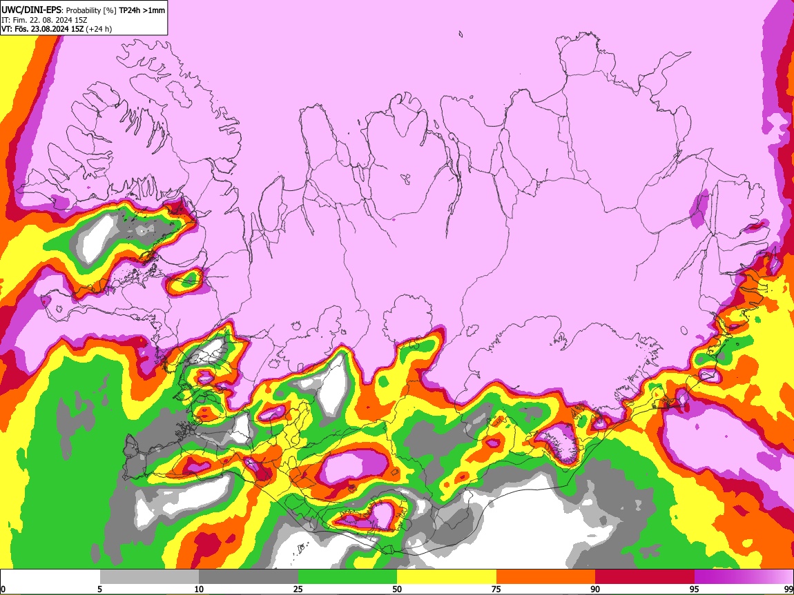Click legend tick label '10'

coord(199,589)
